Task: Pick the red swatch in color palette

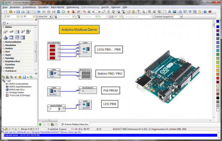Action: click(x=218, y=78)
